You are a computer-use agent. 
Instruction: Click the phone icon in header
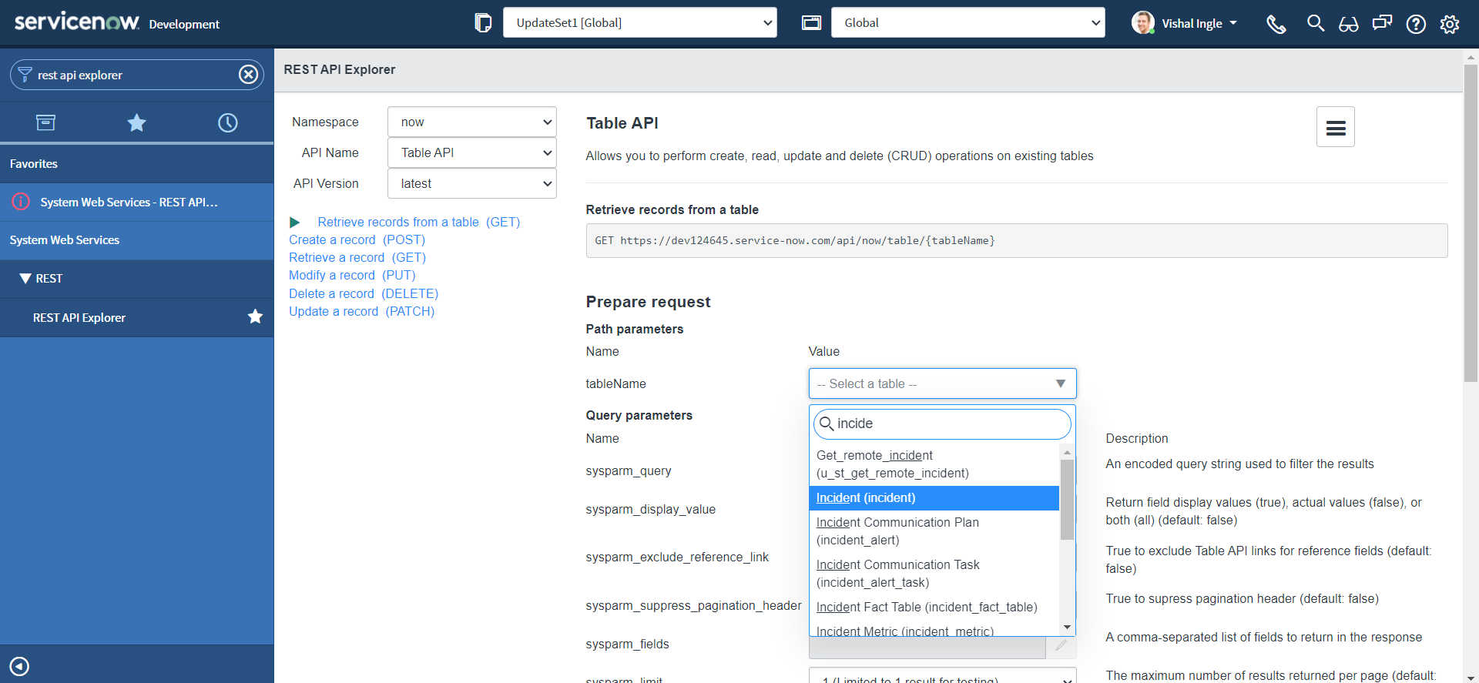coord(1276,24)
